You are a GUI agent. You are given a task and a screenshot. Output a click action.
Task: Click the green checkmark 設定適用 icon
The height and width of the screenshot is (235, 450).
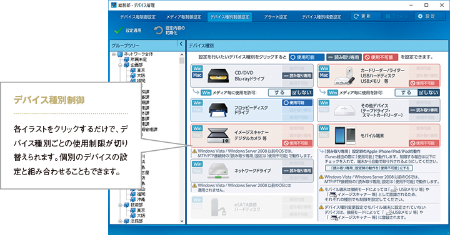click(x=119, y=31)
